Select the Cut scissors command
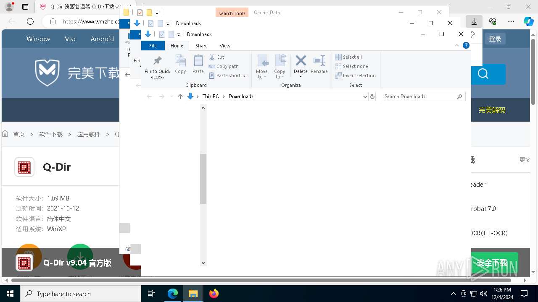Image resolution: width=538 pixels, height=302 pixels. pos(217,57)
